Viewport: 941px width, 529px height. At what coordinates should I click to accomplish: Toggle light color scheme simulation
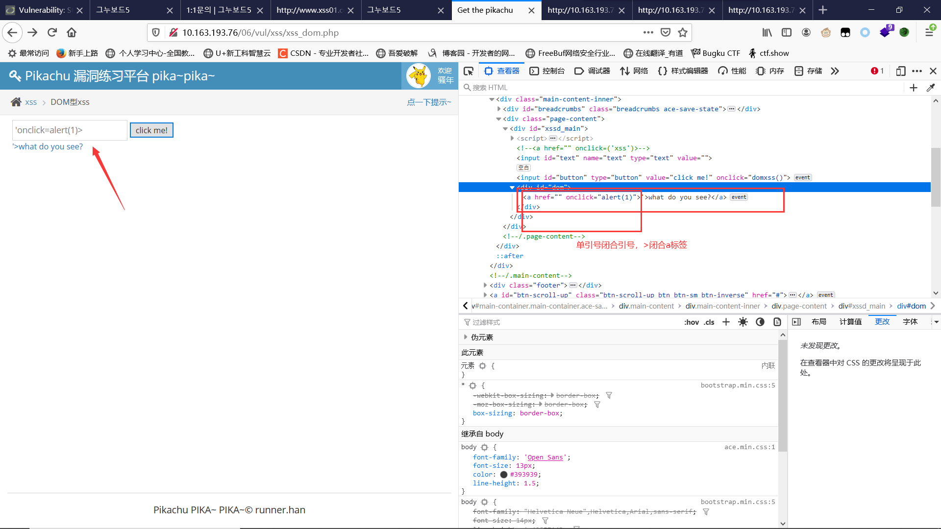click(x=743, y=322)
